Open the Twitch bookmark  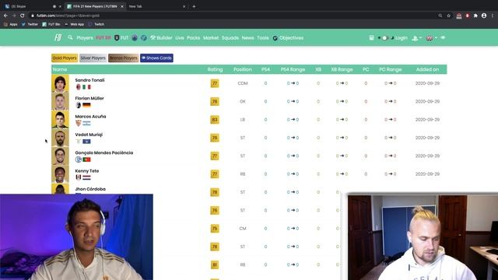(x=96, y=24)
